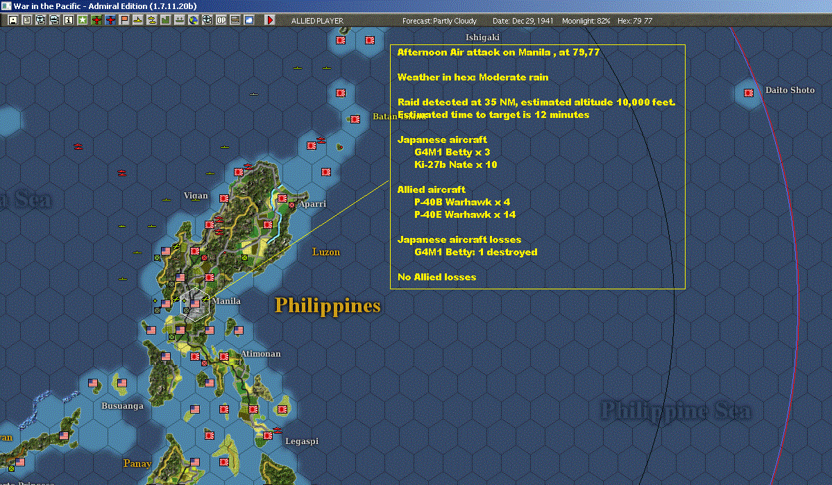Click the Philippine Sea label

click(676, 411)
